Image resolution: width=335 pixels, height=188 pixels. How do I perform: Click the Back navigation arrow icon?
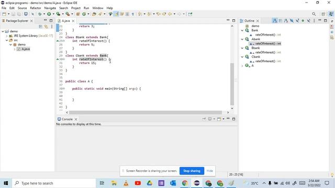pos(170,14)
